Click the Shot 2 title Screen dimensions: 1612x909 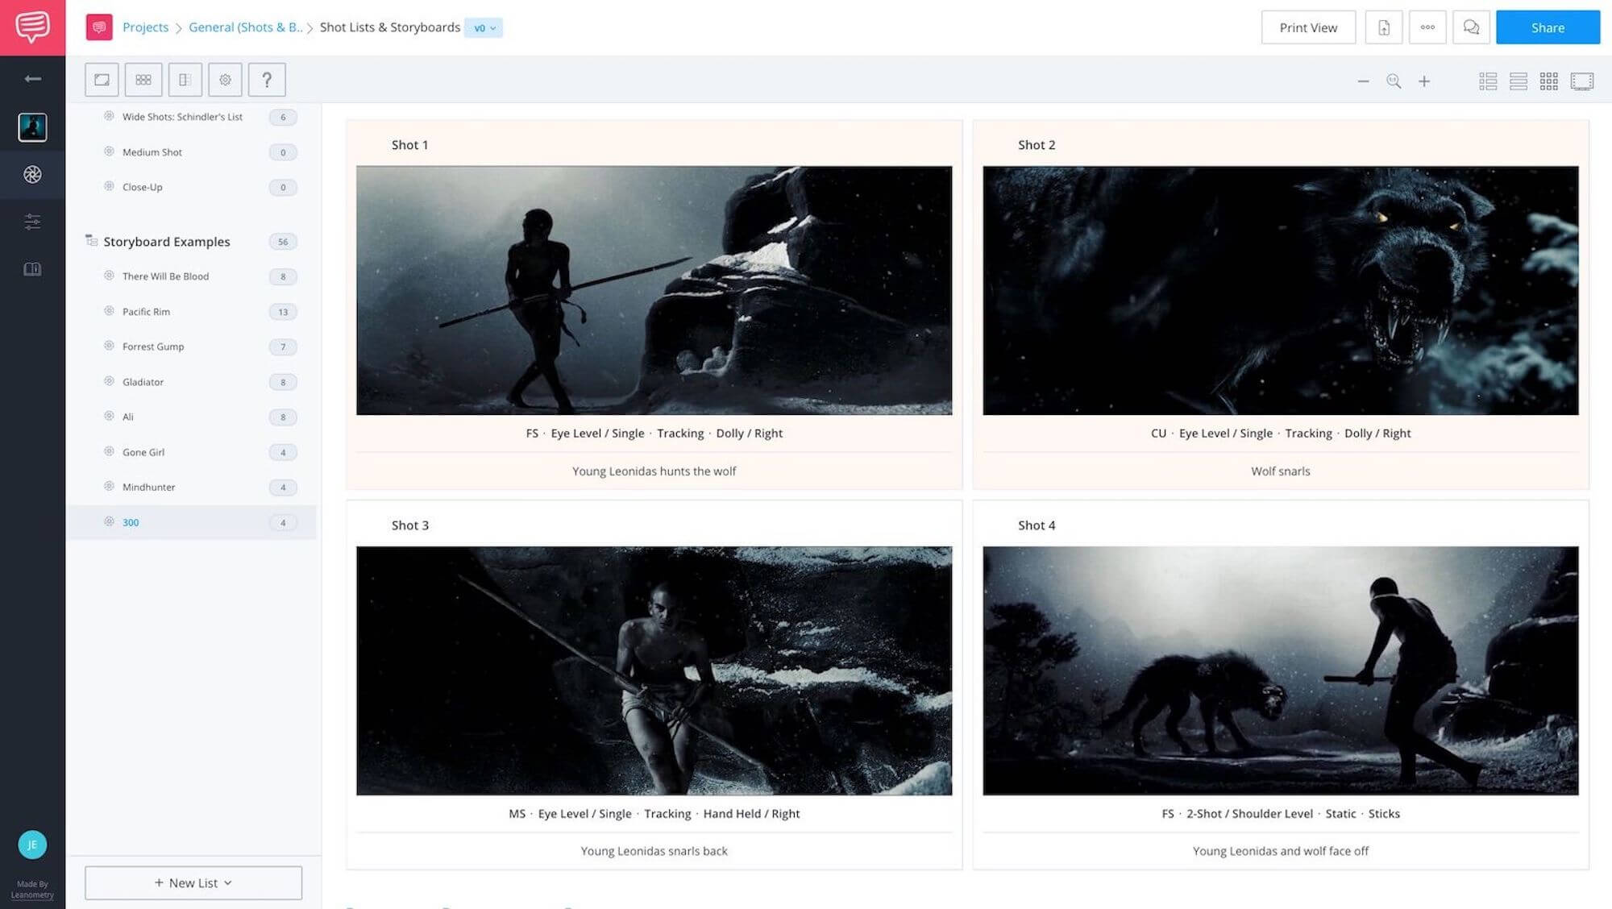(1036, 145)
